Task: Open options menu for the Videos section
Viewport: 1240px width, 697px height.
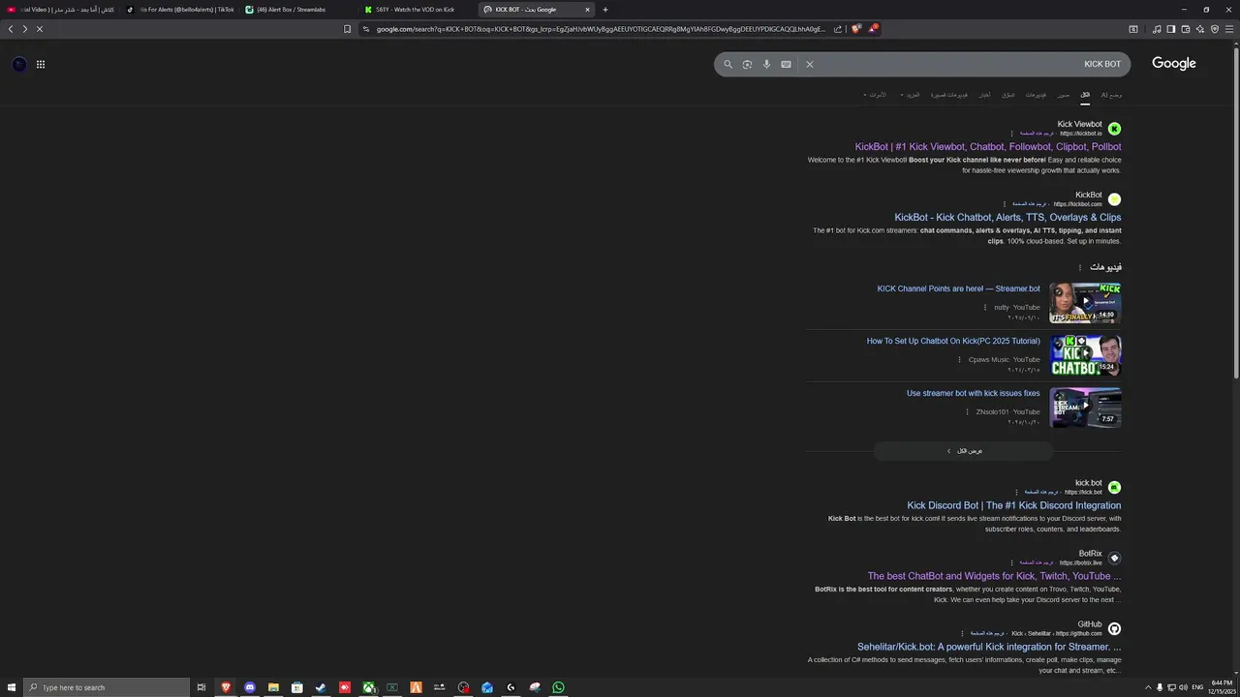Action: pyautogui.click(x=1080, y=267)
